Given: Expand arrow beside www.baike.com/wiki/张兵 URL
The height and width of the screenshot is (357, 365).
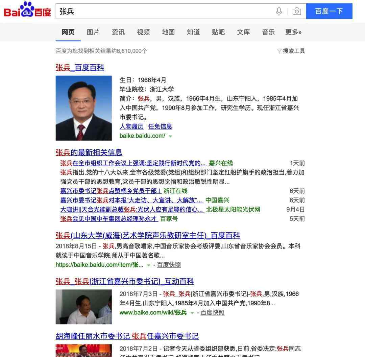Looking at the screenshot, I should [x=192, y=313].
